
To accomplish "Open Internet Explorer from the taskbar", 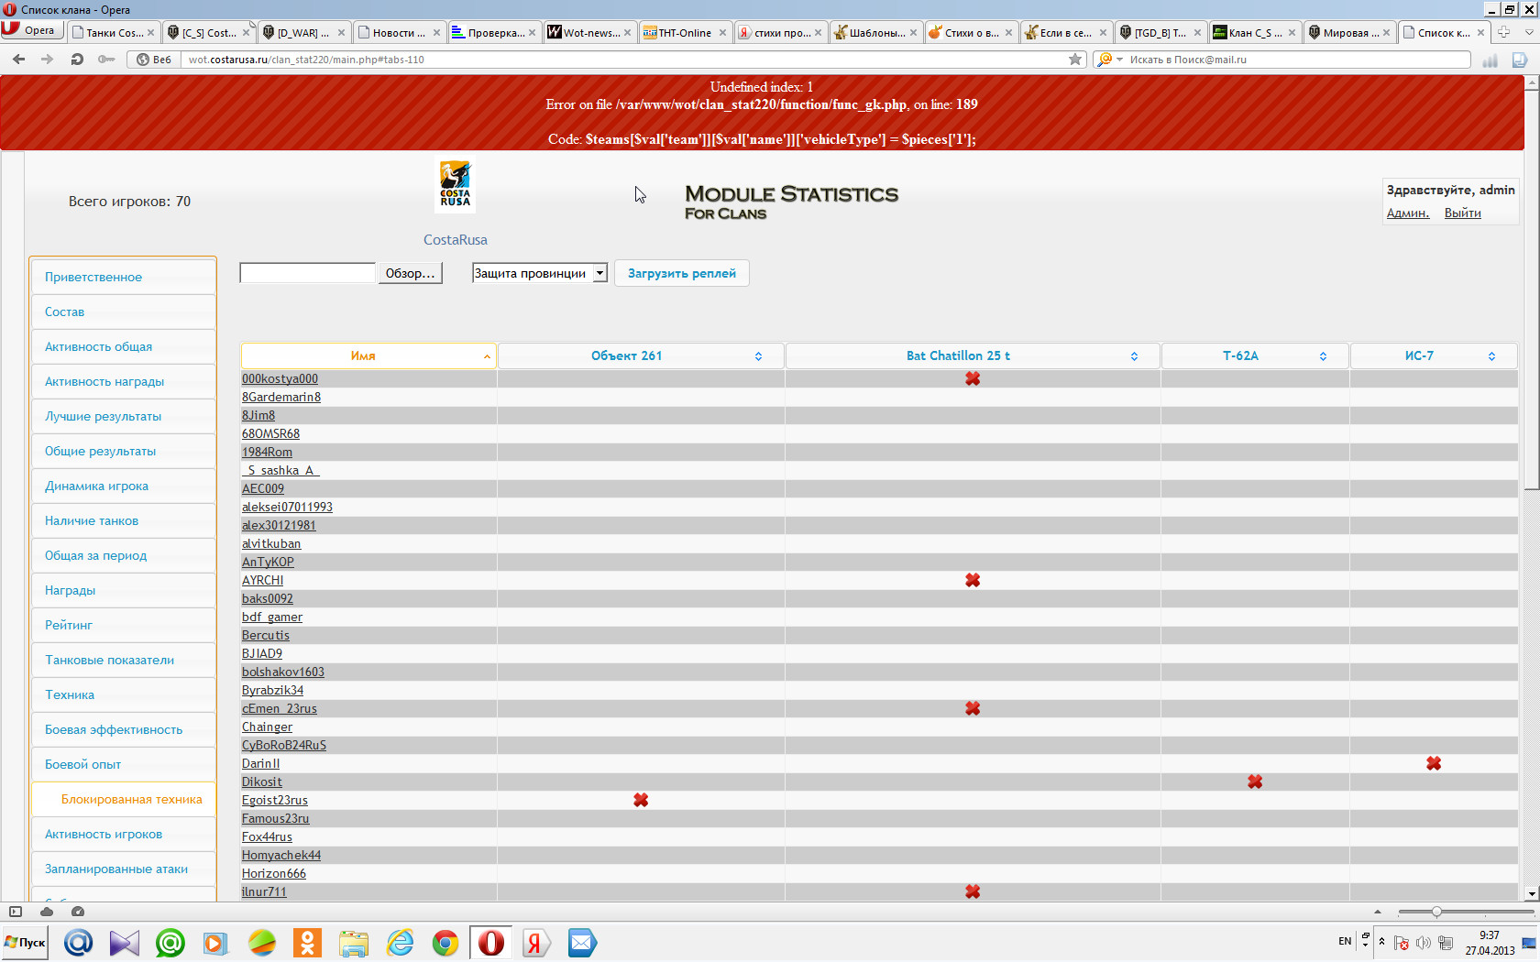I will [x=400, y=943].
